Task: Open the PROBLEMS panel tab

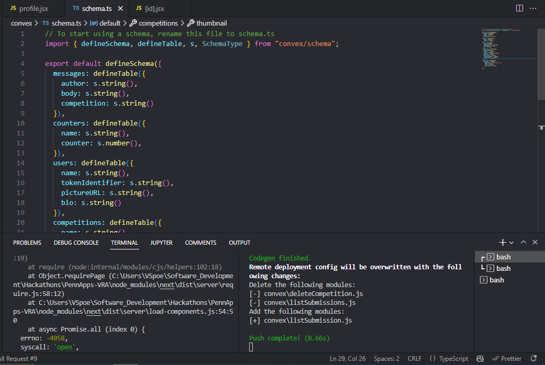Action: tap(27, 243)
